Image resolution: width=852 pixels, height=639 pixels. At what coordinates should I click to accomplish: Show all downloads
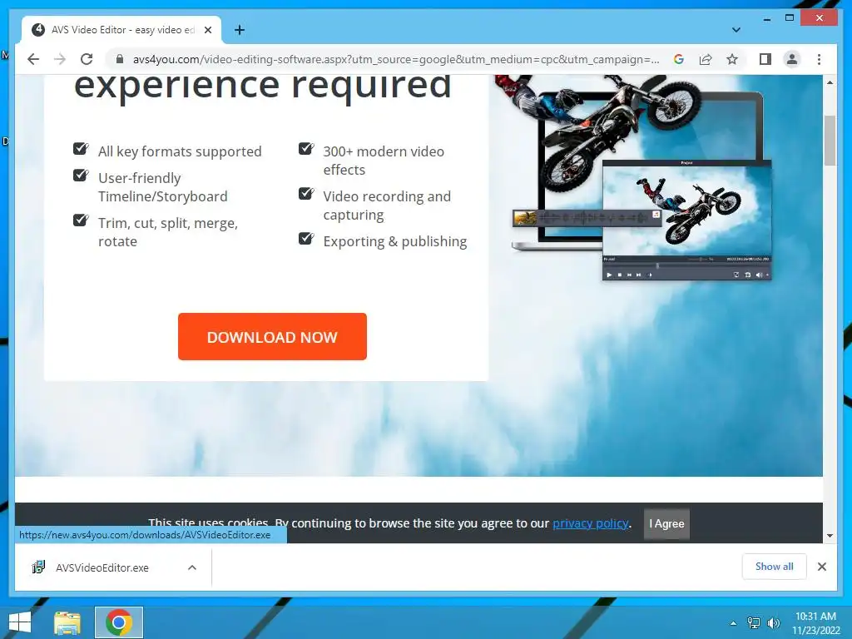coord(775,566)
